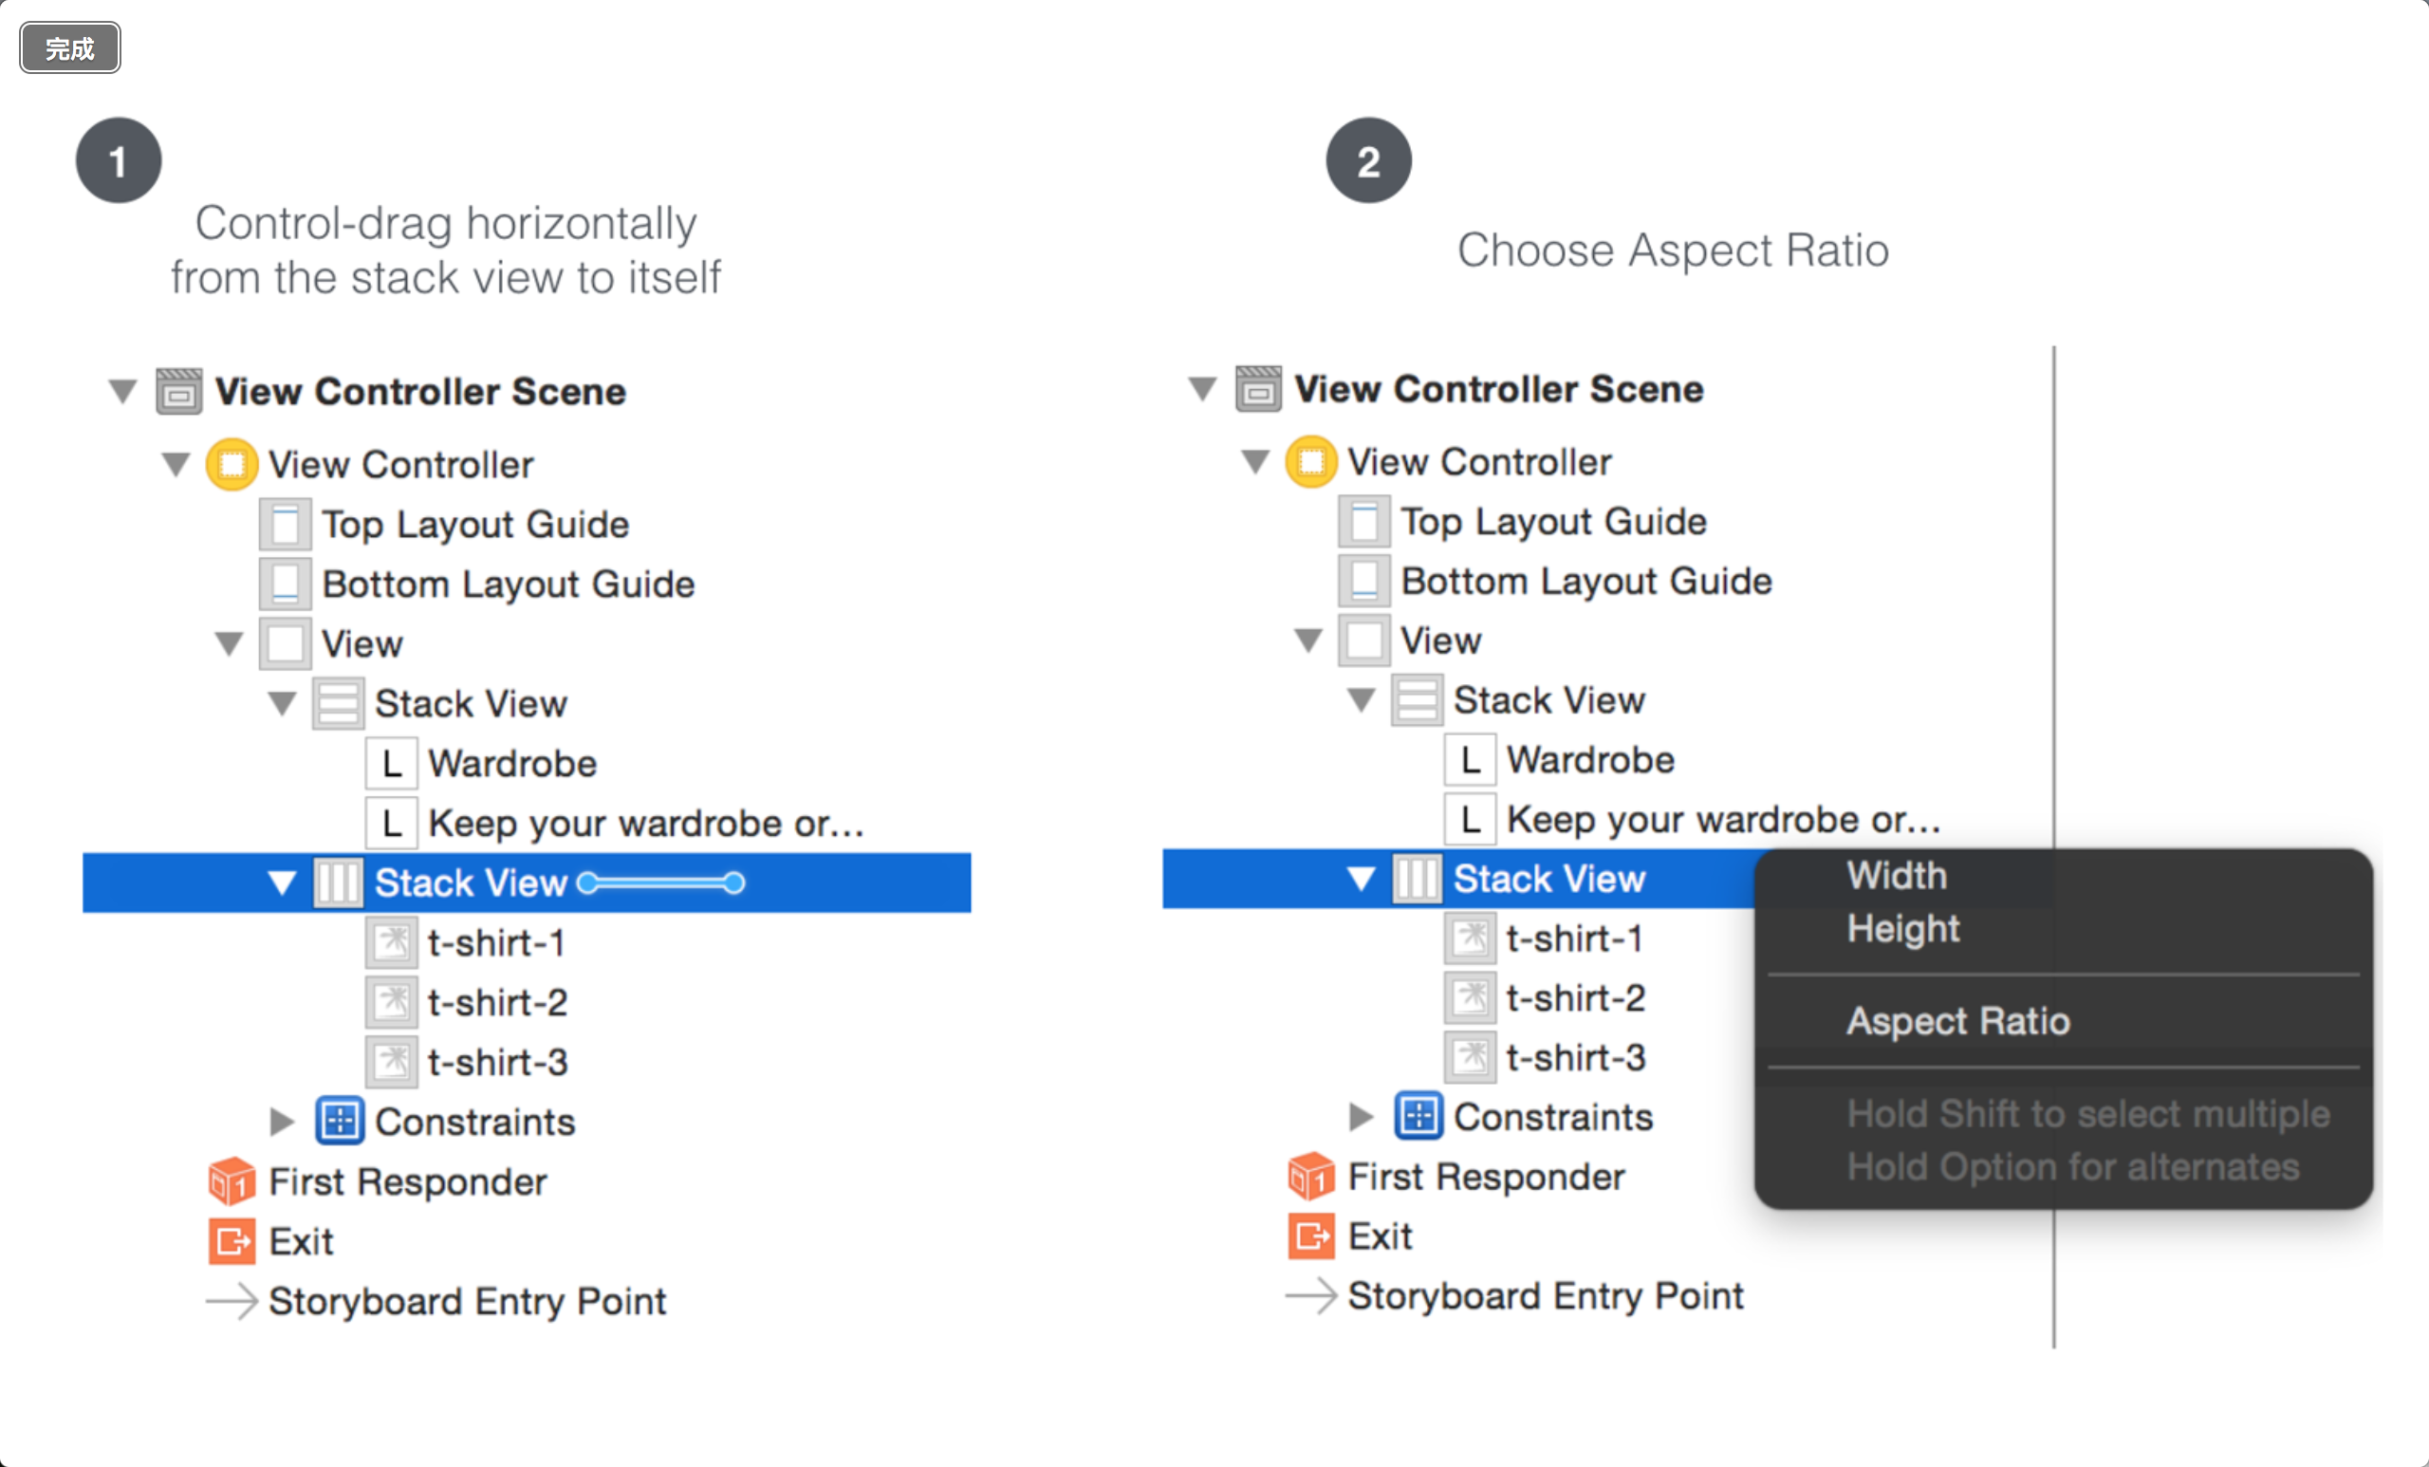Select the t-shirt-2 image icon in left outline
This screenshot has width=2429, height=1467.
click(391, 1002)
